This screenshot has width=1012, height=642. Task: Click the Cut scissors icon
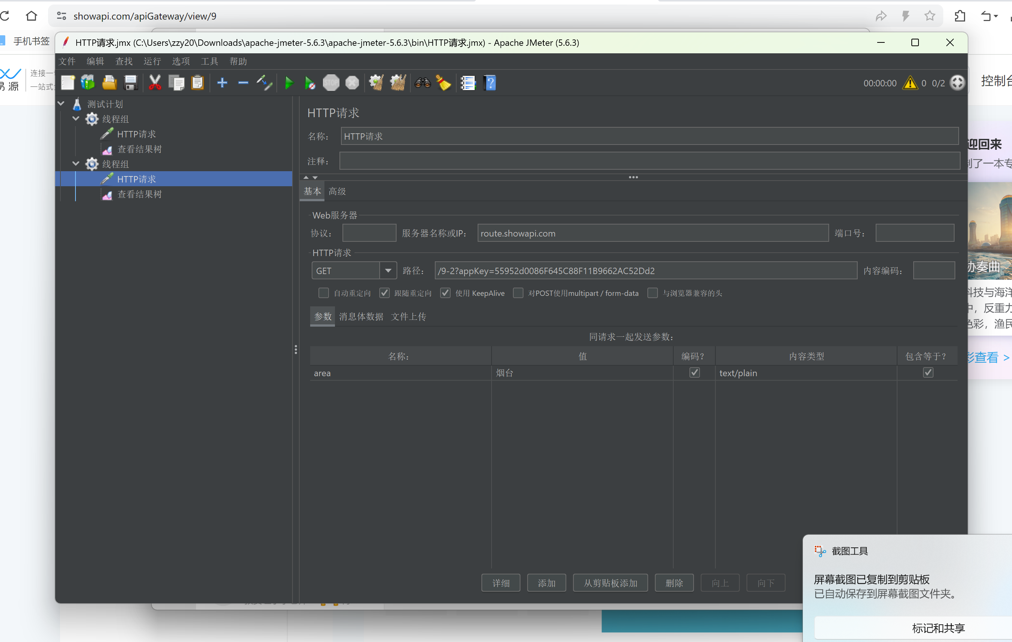coord(155,83)
